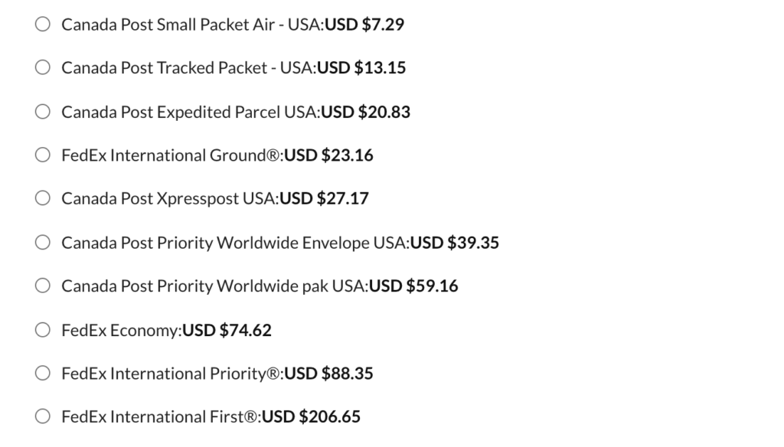784x447 pixels.
Task: Select FedEx International Priority radio button
Action: click(x=43, y=374)
